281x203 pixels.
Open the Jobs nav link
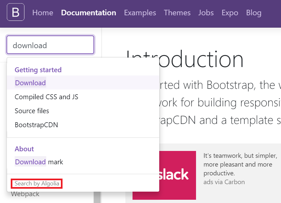tap(206, 13)
